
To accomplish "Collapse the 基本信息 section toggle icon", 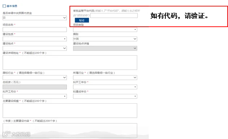I will click(4, 6).
